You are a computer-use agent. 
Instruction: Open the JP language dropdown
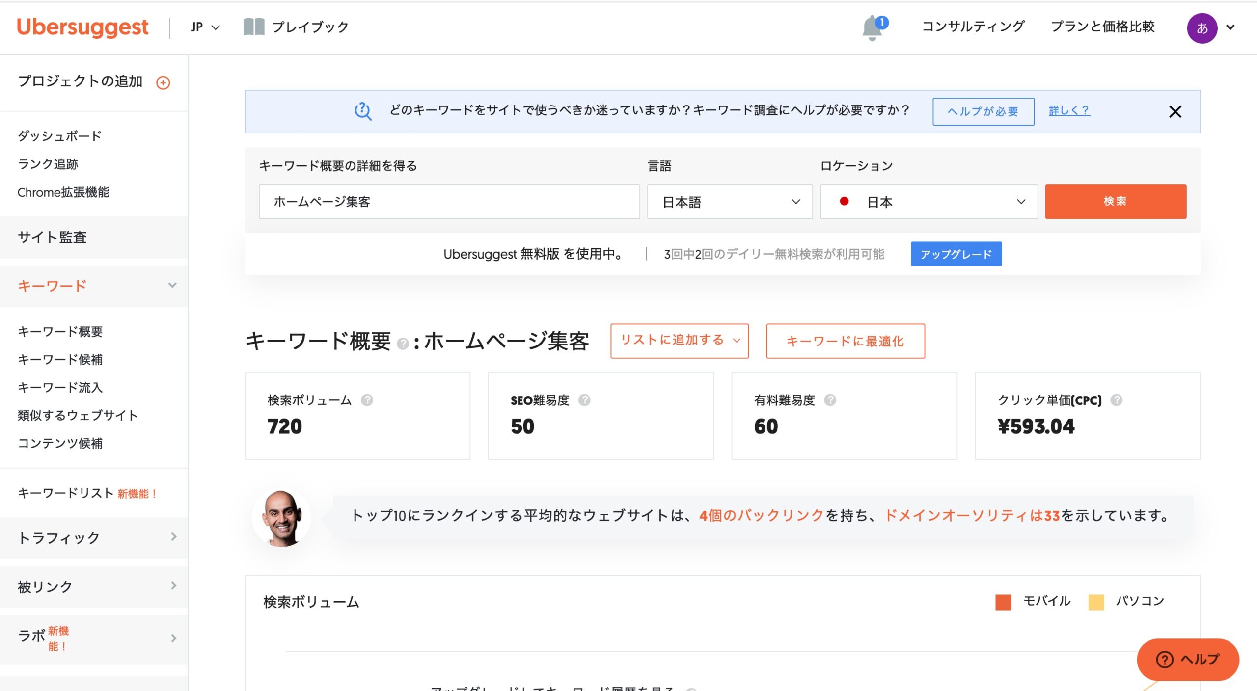[x=205, y=27]
